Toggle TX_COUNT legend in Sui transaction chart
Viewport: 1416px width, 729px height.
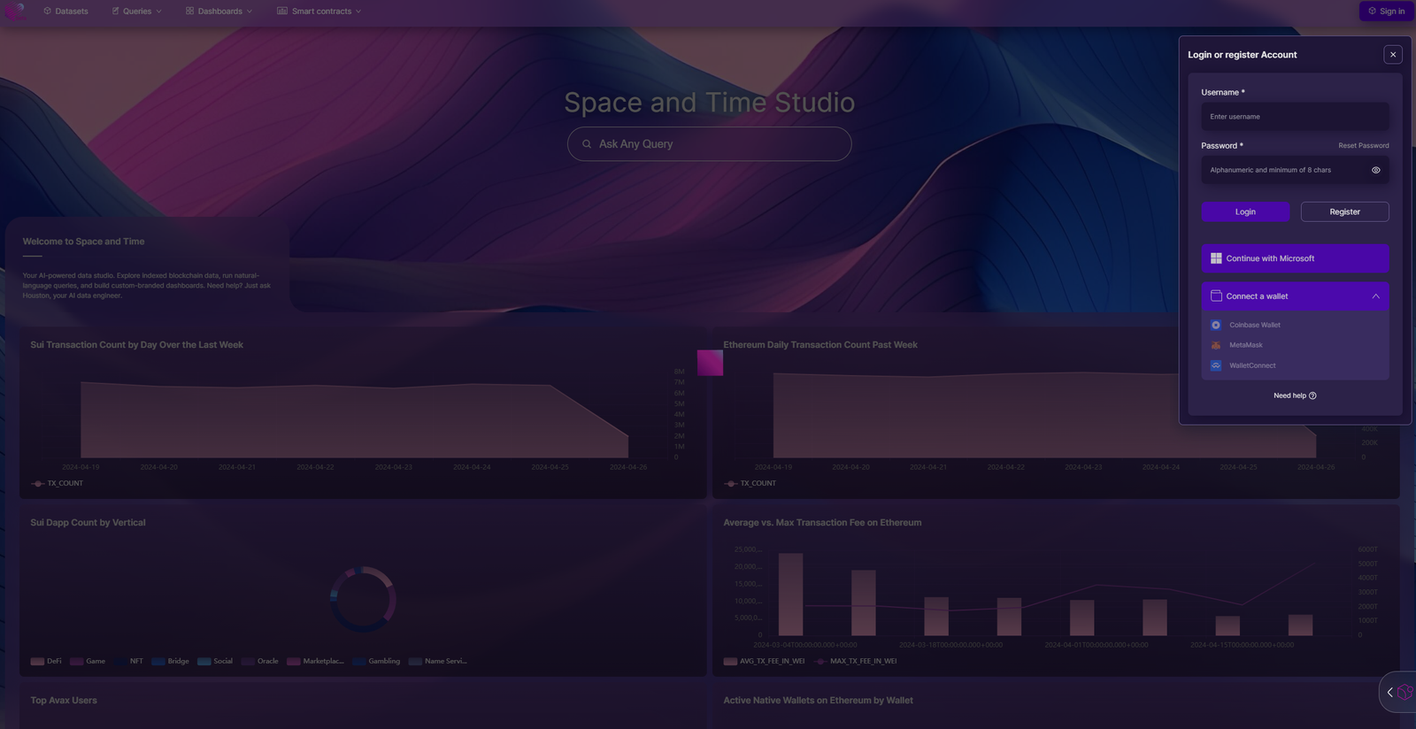57,484
